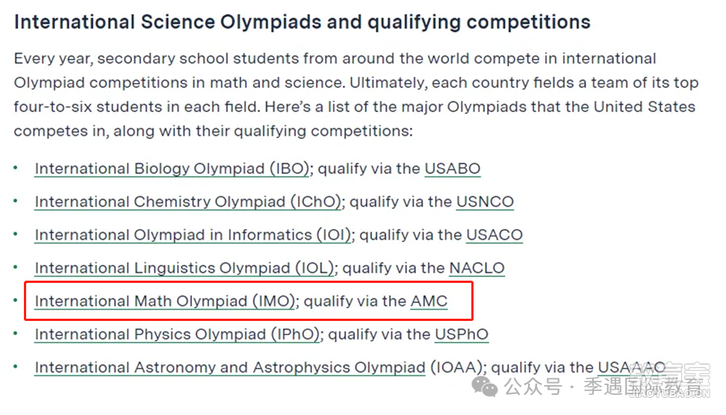Follow the AMC link

point(429,302)
